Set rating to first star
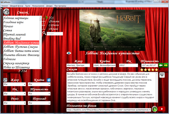 pyautogui.click(x=142, y=70)
